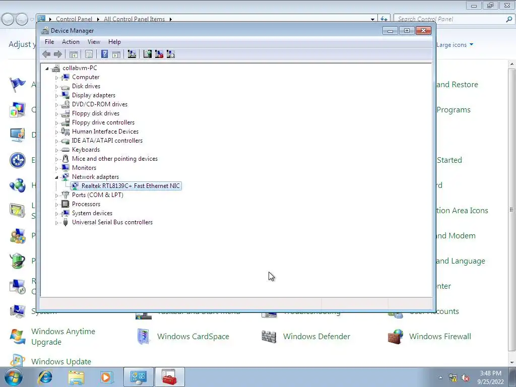The height and width of the screenshot is (387, 516).
Task: Open the File menu in Device Manager
Action: pyautogui.click(x=49, y=42)
